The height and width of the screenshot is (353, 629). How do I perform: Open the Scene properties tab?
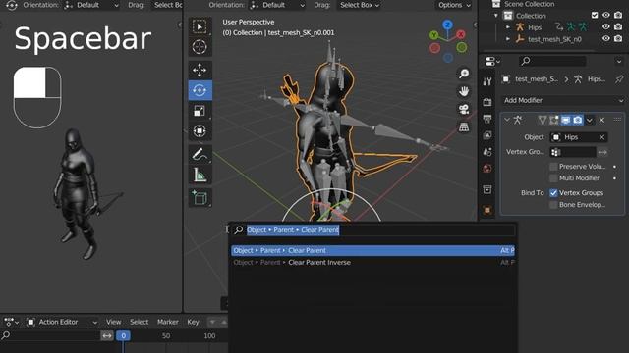point(487,152)
